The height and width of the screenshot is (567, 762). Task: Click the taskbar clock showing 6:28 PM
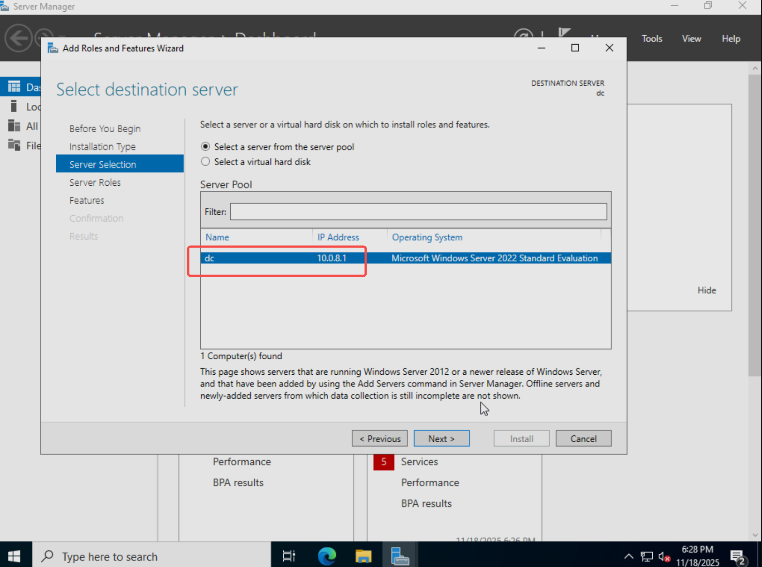click(x=697, y=556)
